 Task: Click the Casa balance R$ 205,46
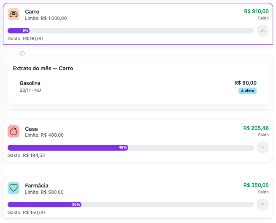point(256,128)
